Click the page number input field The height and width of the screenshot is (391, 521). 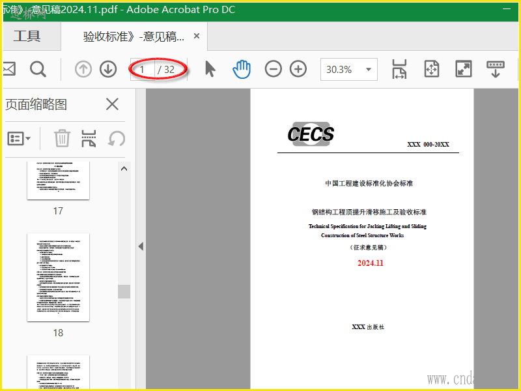pos(142,70)
